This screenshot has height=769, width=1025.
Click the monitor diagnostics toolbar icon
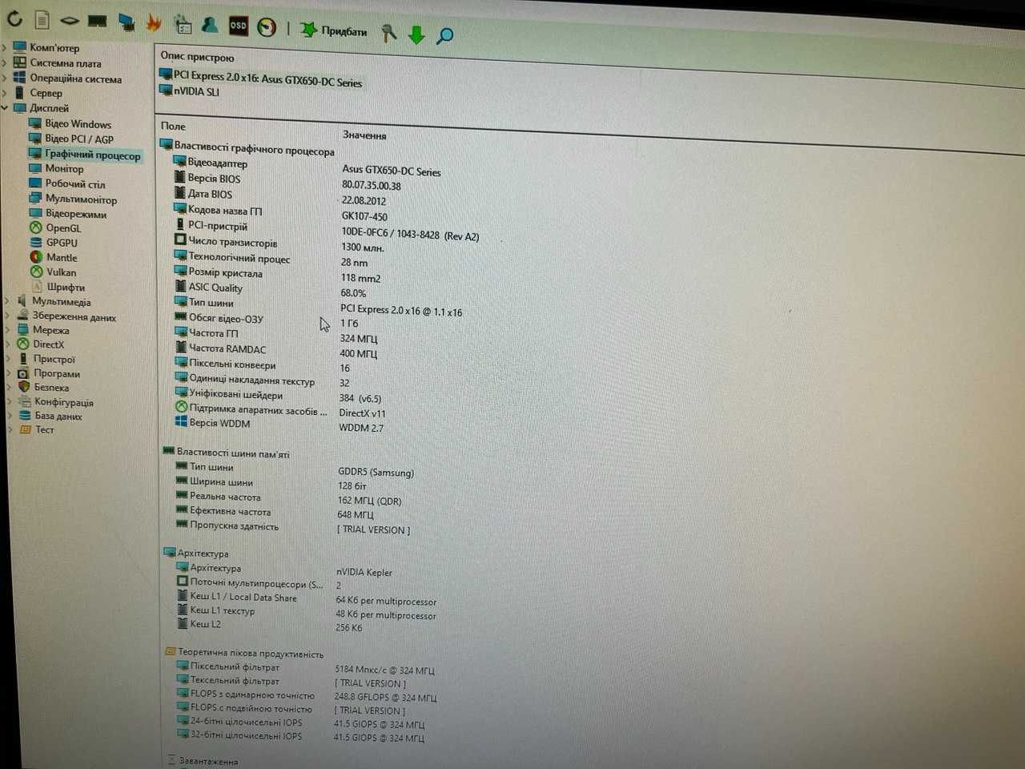pyautogui.click(x=127, y=22)
